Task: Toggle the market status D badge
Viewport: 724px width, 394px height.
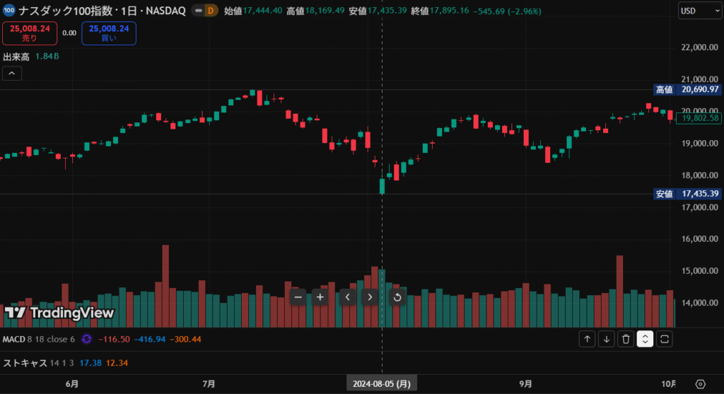Action: 211,11
